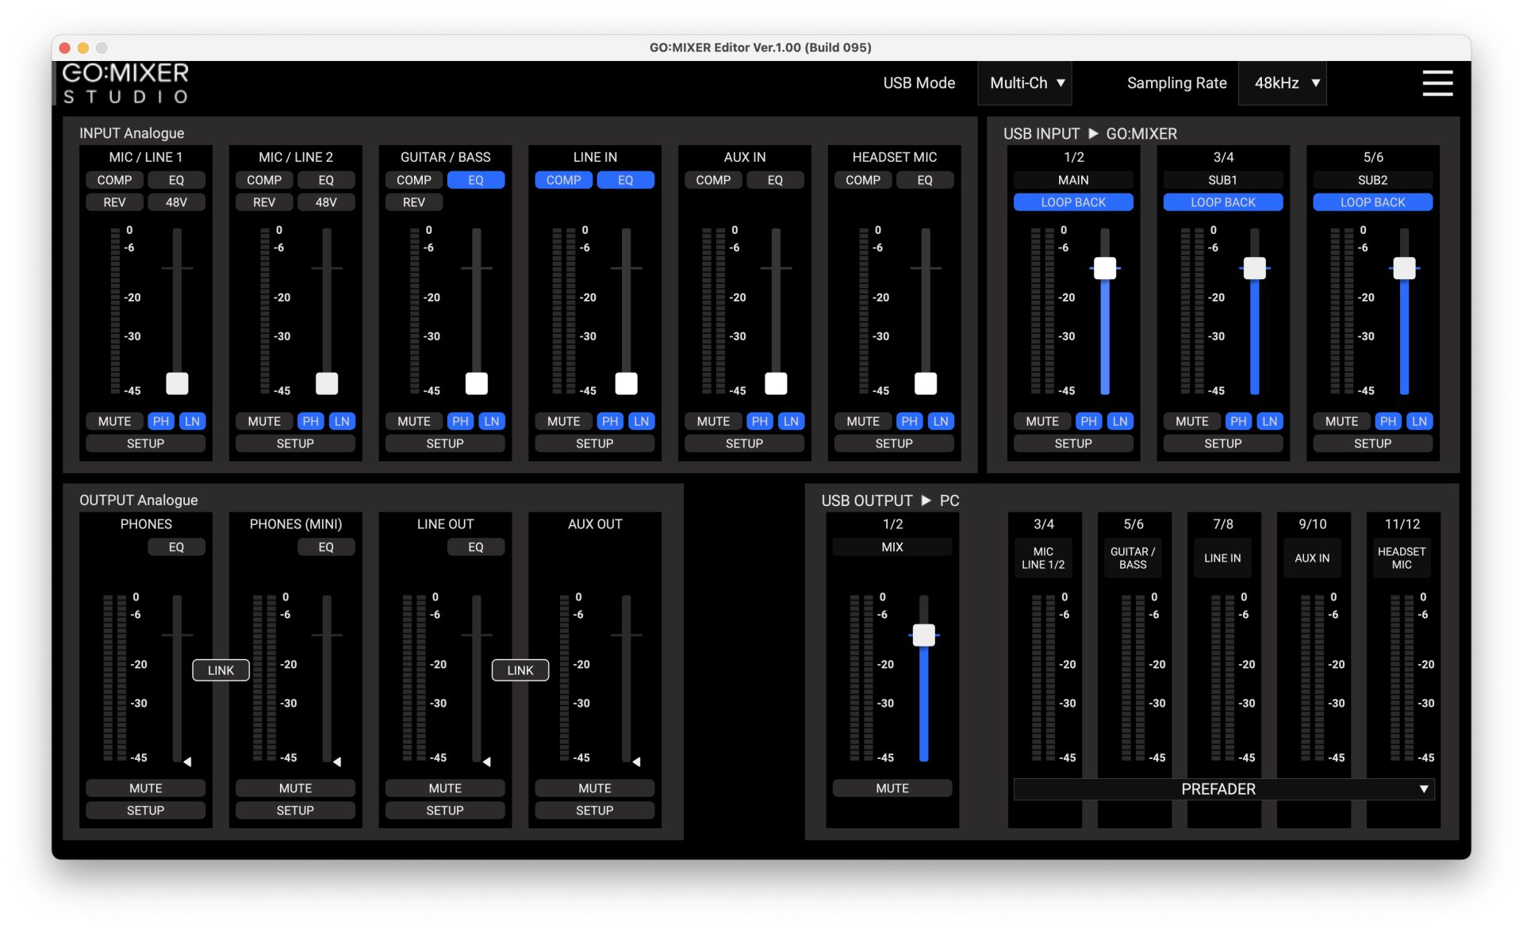Click the USB output 1/2 MIX fader handle
1523x928 pixels.
(x=923, y=635)
